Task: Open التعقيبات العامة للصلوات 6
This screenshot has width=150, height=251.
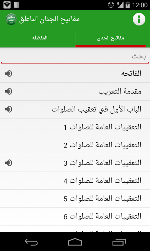Action: point(75,217)
